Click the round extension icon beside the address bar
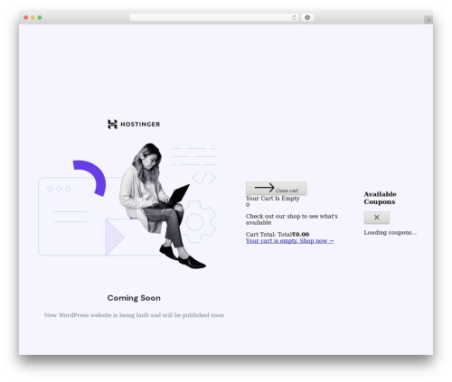 click(307, 17)
